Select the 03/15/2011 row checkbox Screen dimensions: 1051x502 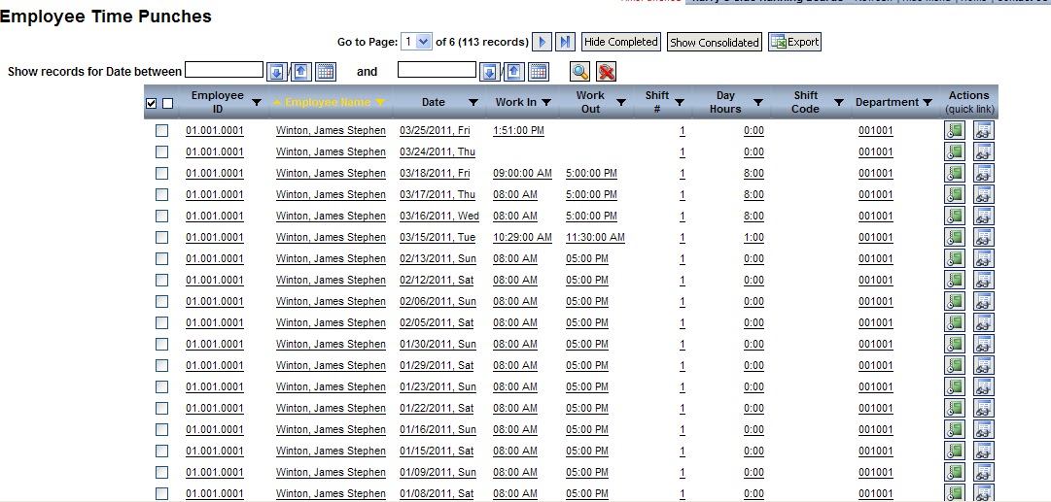pyautogui.click(x=161, y=237)
